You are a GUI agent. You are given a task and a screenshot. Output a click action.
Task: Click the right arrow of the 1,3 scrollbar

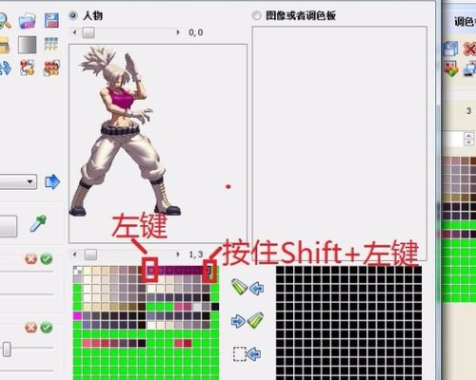click(178, 255)
